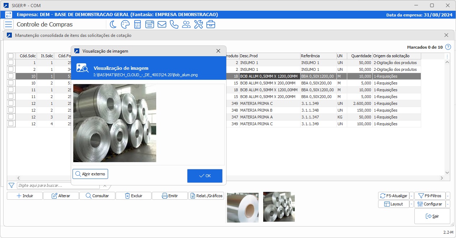
Task: Expand the F5-Atualizar dropdown arrow
Action: (411, 196)
